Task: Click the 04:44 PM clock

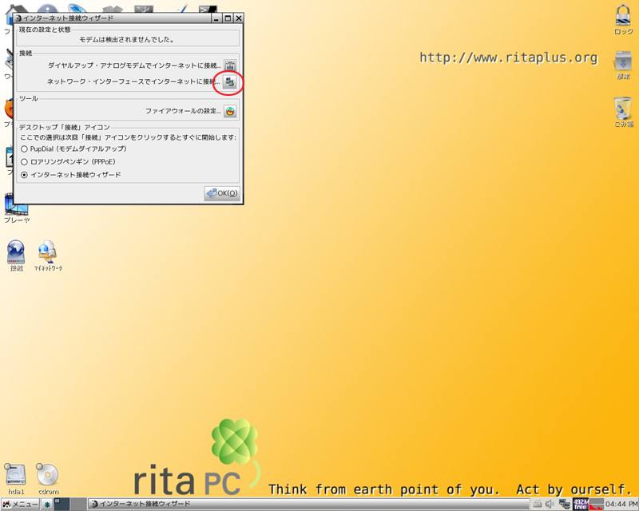Action: [621, 505]
